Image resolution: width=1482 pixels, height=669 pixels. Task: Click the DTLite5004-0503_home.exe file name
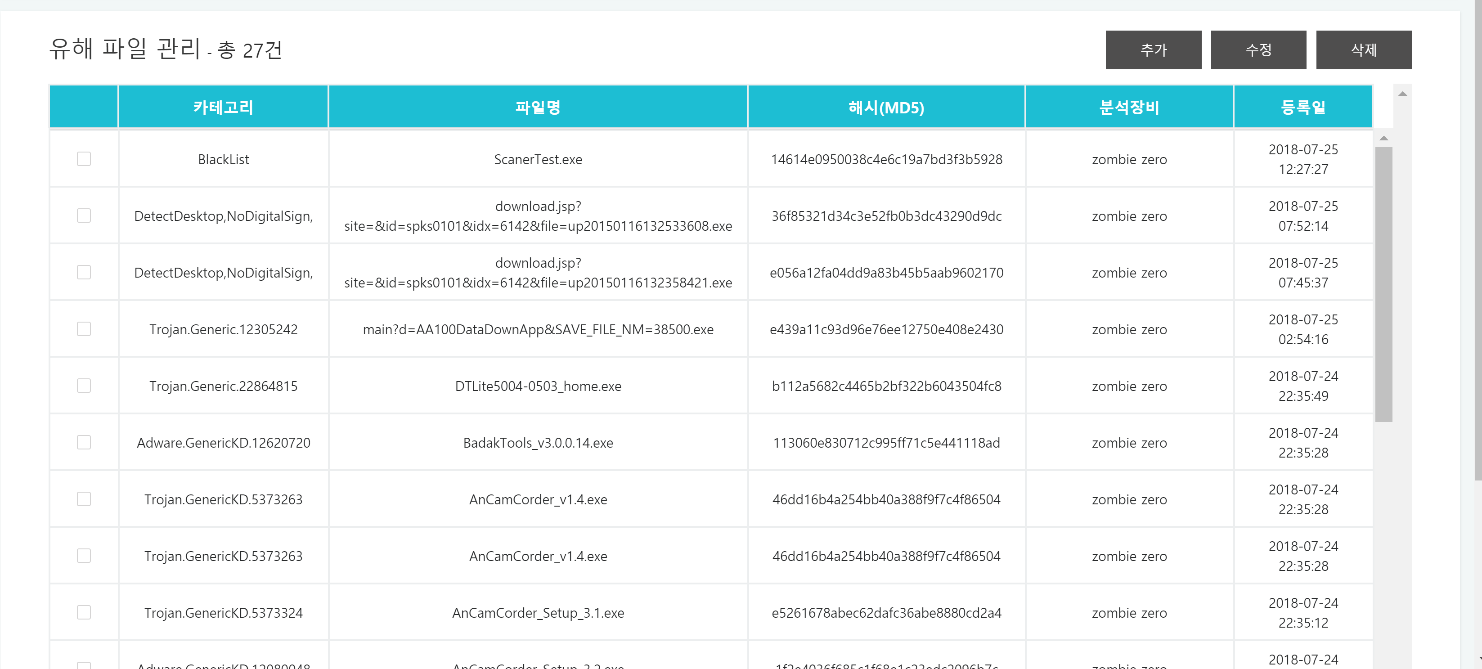[x=538, y=386]
